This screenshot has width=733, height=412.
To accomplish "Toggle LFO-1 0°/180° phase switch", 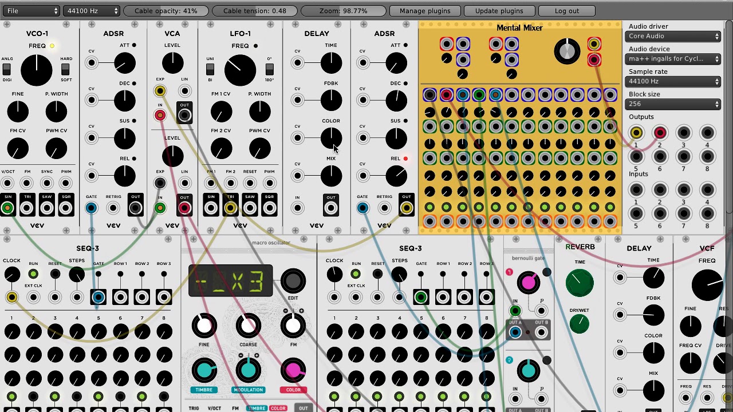I will 269,69.
